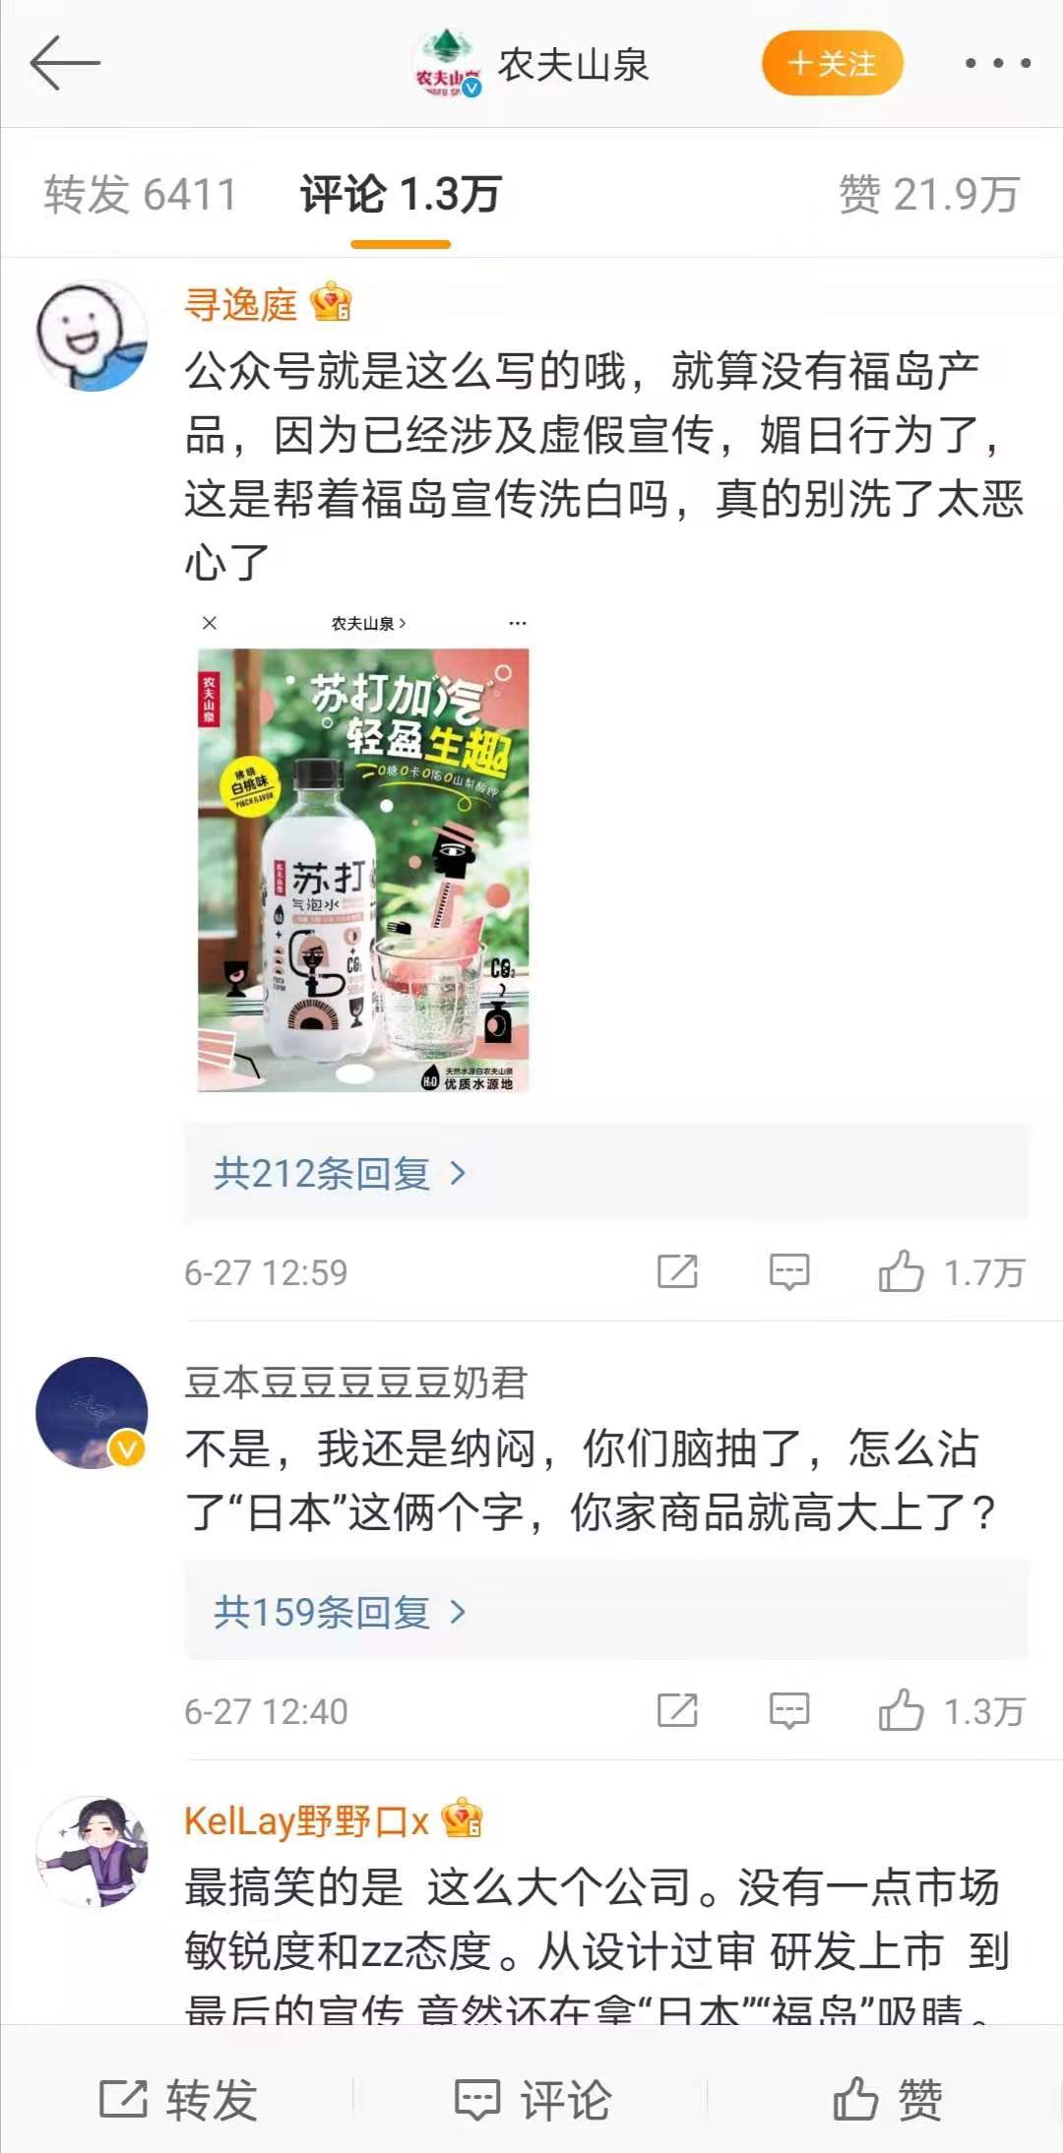Expand 共212条回复 replies
1063x2153 pixels.
(x=340, y=1173)
